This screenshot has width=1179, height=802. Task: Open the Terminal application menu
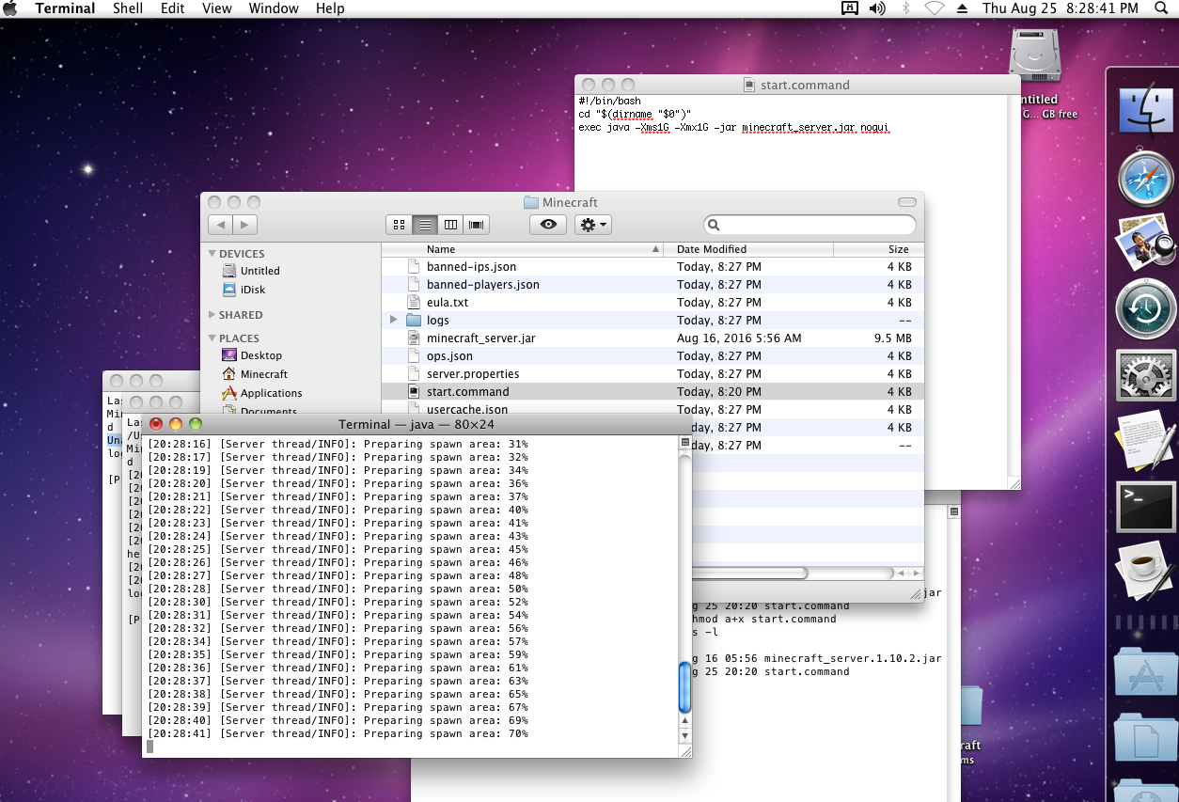pos(65,8)
